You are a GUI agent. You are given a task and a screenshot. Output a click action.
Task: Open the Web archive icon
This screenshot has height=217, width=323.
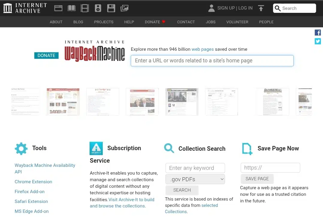tap(58, 8)
